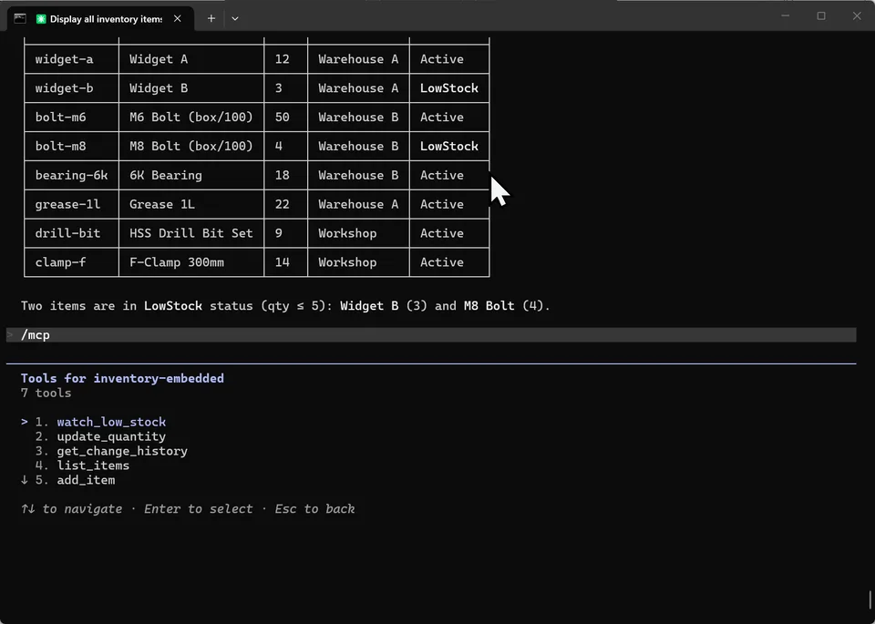Screen dimensions: 875x624
Task: Click the '7 tools' count text
Action: pyautogui.click(x=46, y=393)
